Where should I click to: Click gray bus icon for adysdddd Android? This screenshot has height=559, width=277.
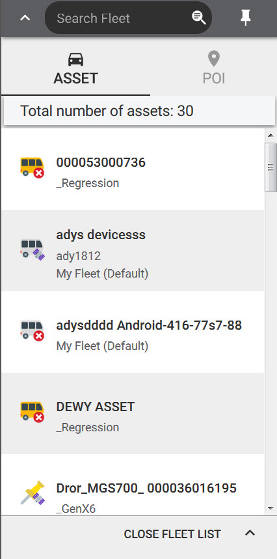pos(32,330)
